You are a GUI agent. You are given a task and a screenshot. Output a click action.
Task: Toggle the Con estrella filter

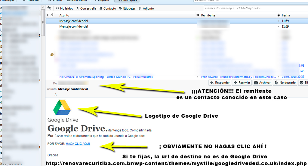click(86, 8)
